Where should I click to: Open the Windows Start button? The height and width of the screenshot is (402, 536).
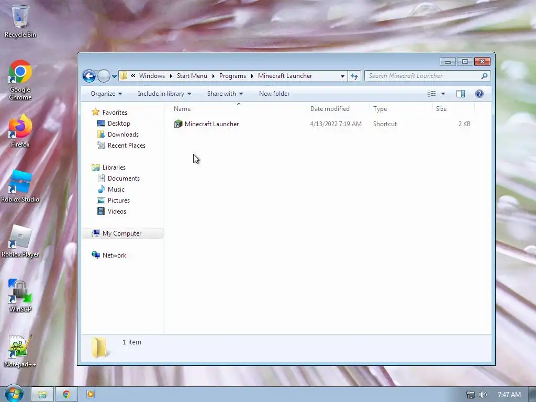point(14,394)
